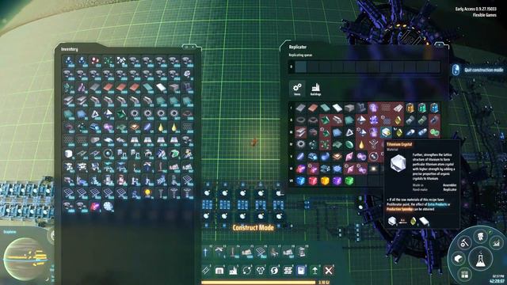Open the brick foundation build category
The image size is (507, 285).
288,270
